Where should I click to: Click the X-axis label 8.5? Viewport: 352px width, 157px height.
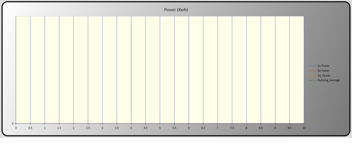click(261, 128)
